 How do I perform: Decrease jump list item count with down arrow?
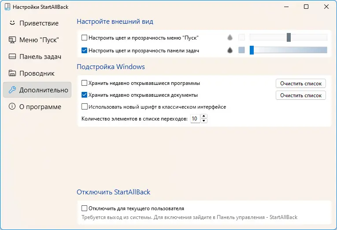coord(204,121)
